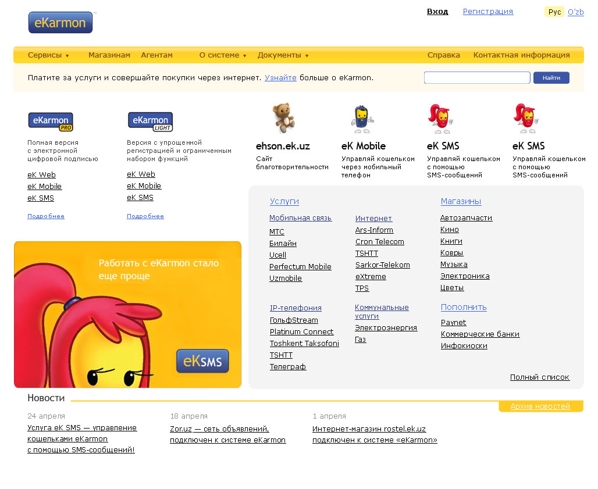
Task: Open the Пополнить section link
Action: pos(464,307)
